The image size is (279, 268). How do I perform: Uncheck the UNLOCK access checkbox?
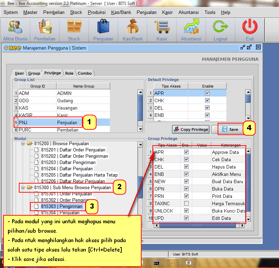[x=186, y=211]
